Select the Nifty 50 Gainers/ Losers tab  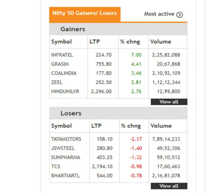pos(85,14)
